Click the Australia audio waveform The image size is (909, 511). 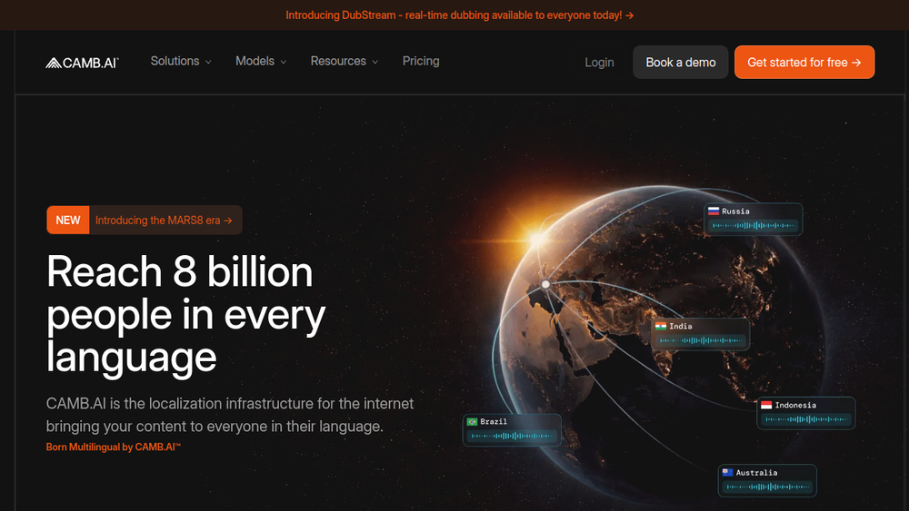(x=767, y=487)
